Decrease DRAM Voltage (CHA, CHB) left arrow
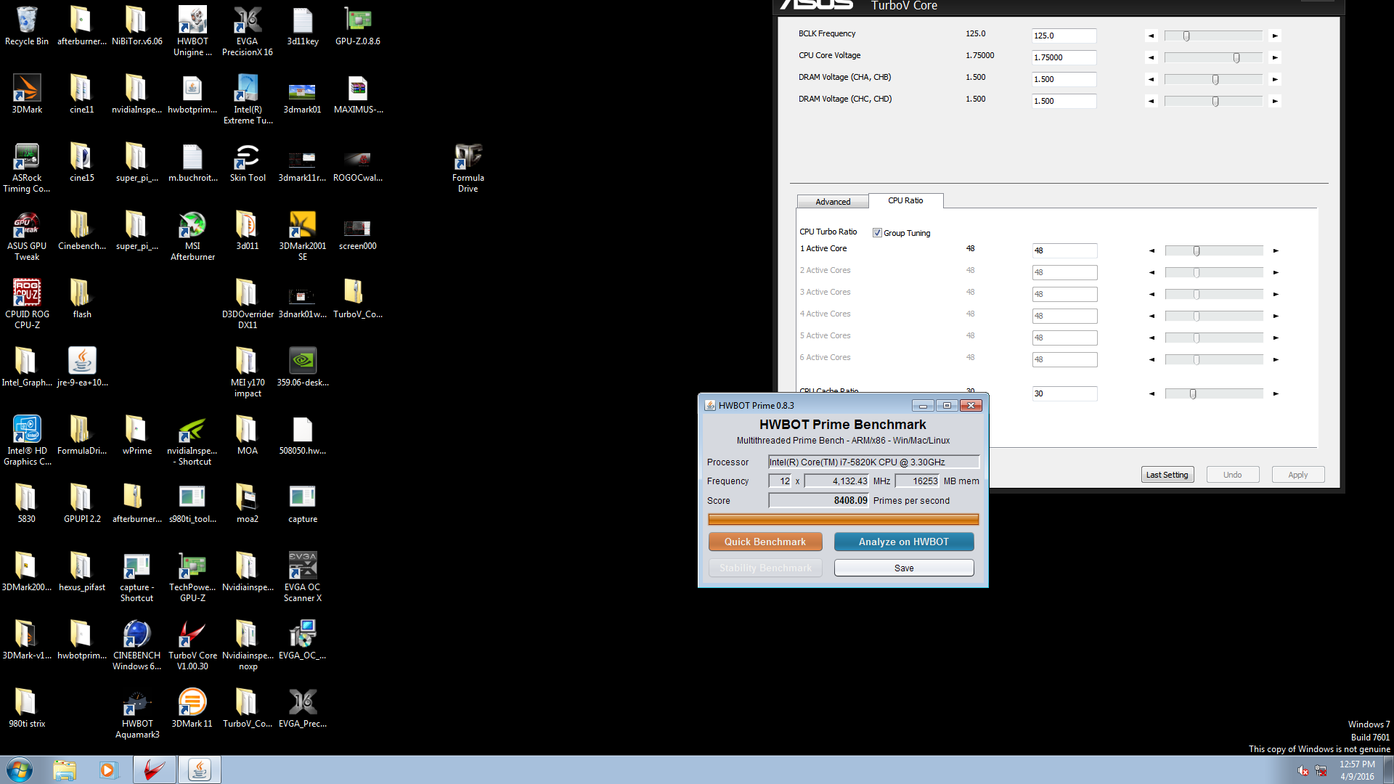The image size is (1394, 784). (x=1151, y=79)
